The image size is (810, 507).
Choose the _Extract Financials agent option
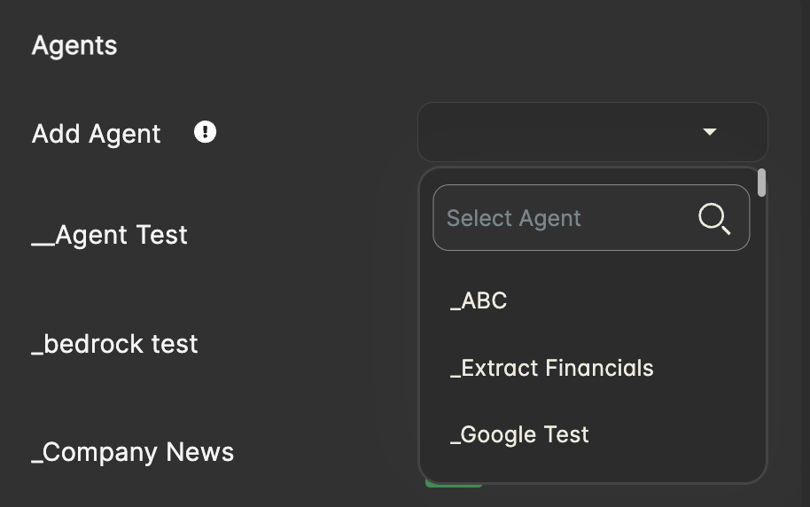point(551,368)
